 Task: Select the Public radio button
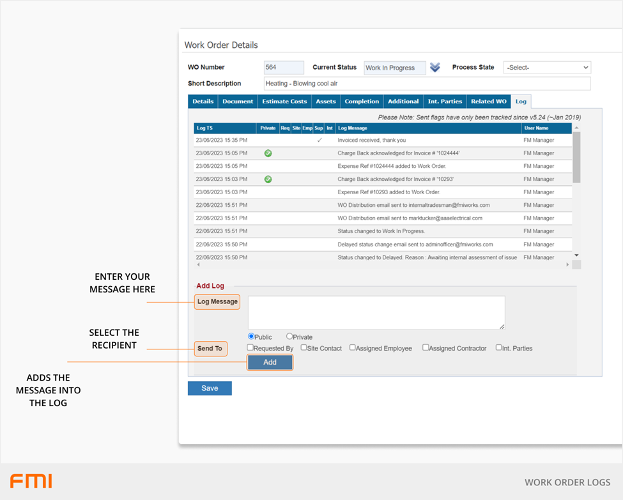251,337
